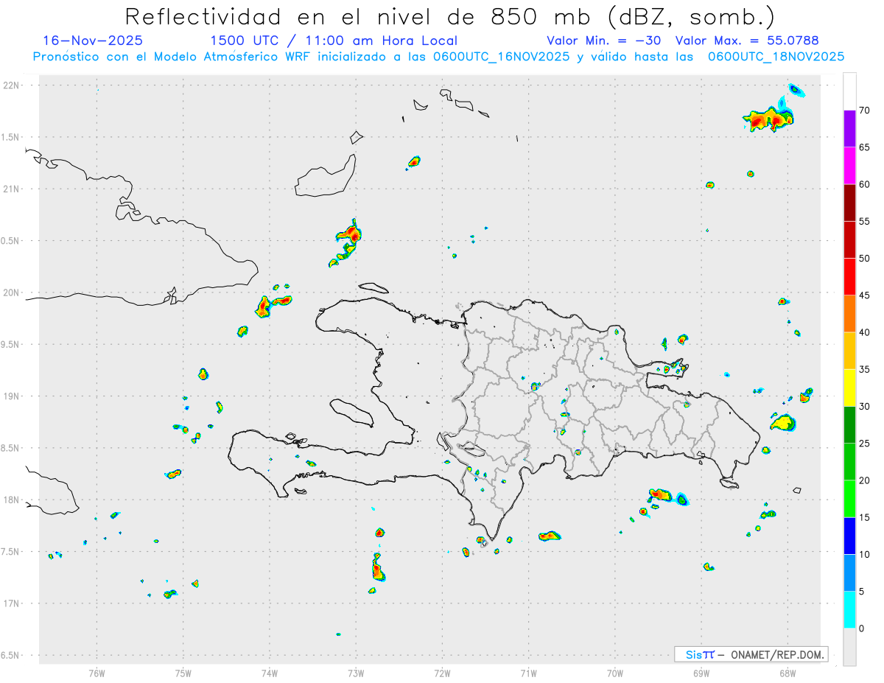Screen dimensions: 884x683
Task: Click the purple 65–70 dBZ colorbar segment
Action: (x=849, y=128)
